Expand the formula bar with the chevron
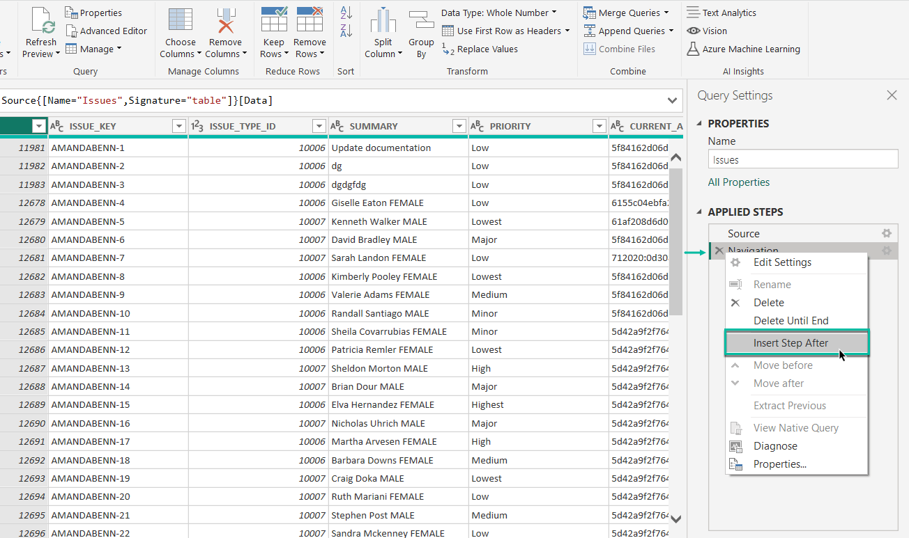The width and height of the screenshot is (909, 538). 672,101
